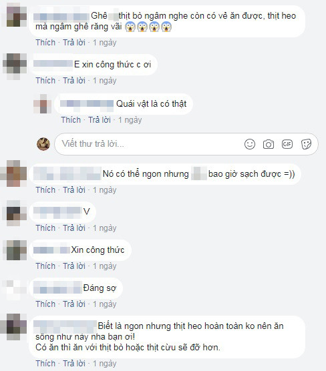Reply to the 'Biết là ngon nhưng' comment
Image resolution: width=326 pixels, height=371 pixels.
74,364
